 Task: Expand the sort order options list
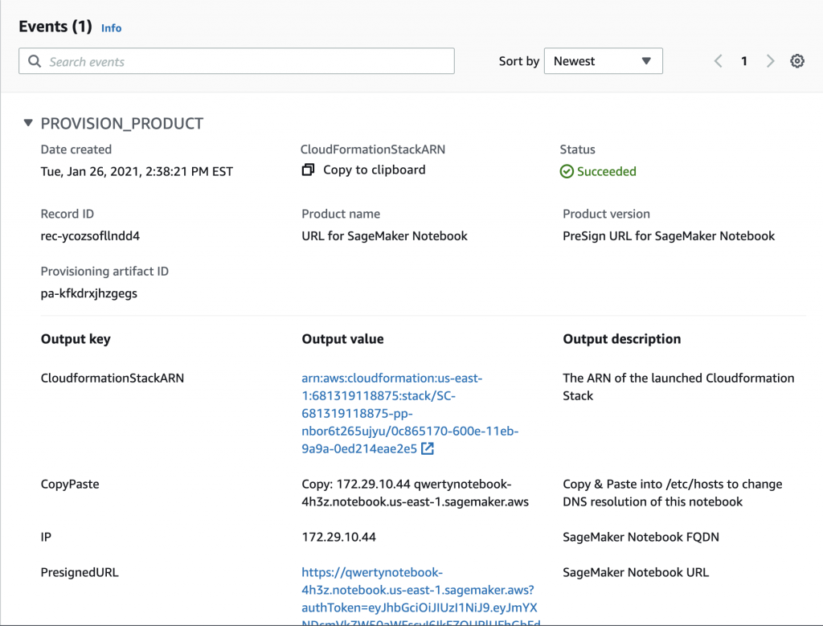[604, 60]
